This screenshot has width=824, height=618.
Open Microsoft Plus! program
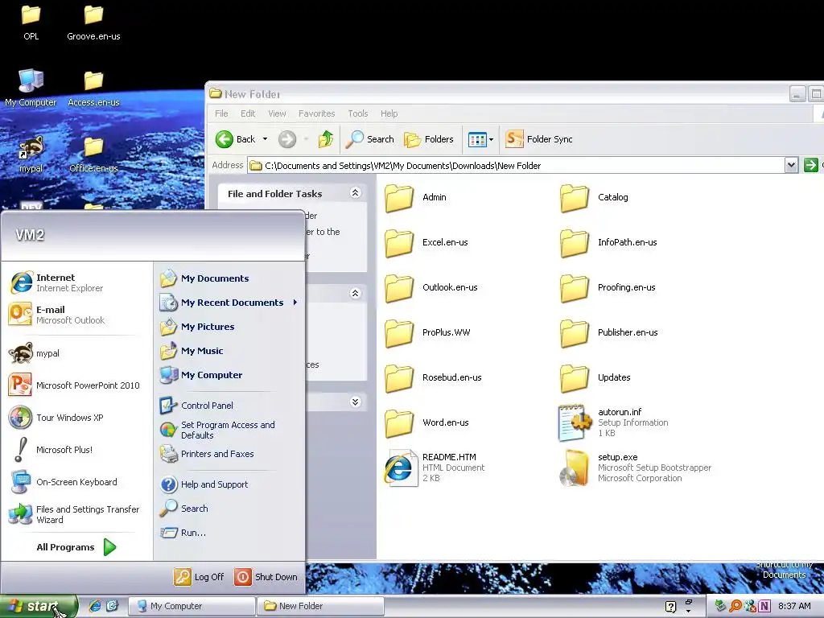tap(51, 449)
